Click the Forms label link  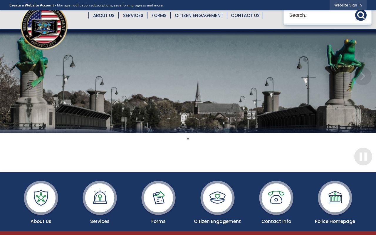[x=159, y=221]
